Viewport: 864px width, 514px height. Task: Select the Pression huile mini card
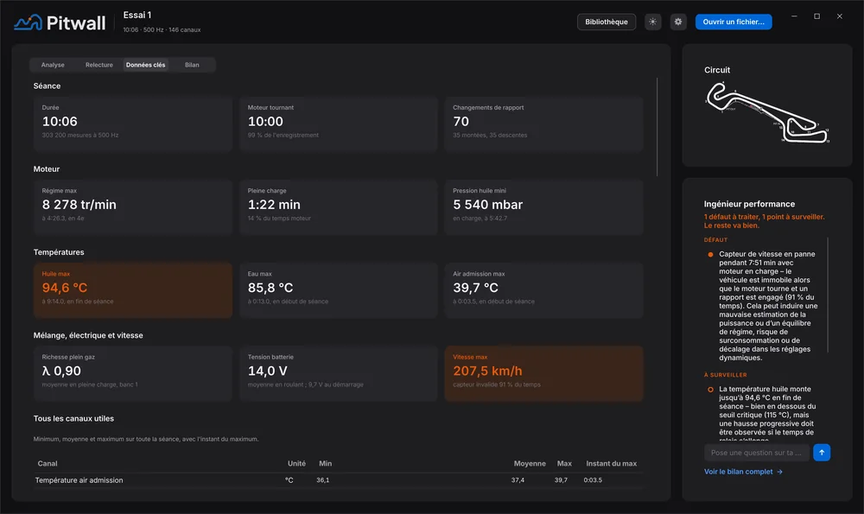point(543,207)
